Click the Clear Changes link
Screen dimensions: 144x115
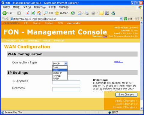(126, 104)
